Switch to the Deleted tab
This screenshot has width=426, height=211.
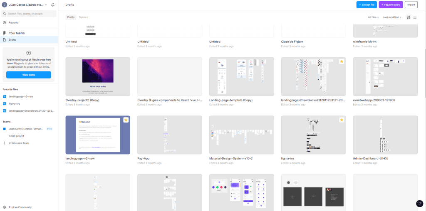83,17
